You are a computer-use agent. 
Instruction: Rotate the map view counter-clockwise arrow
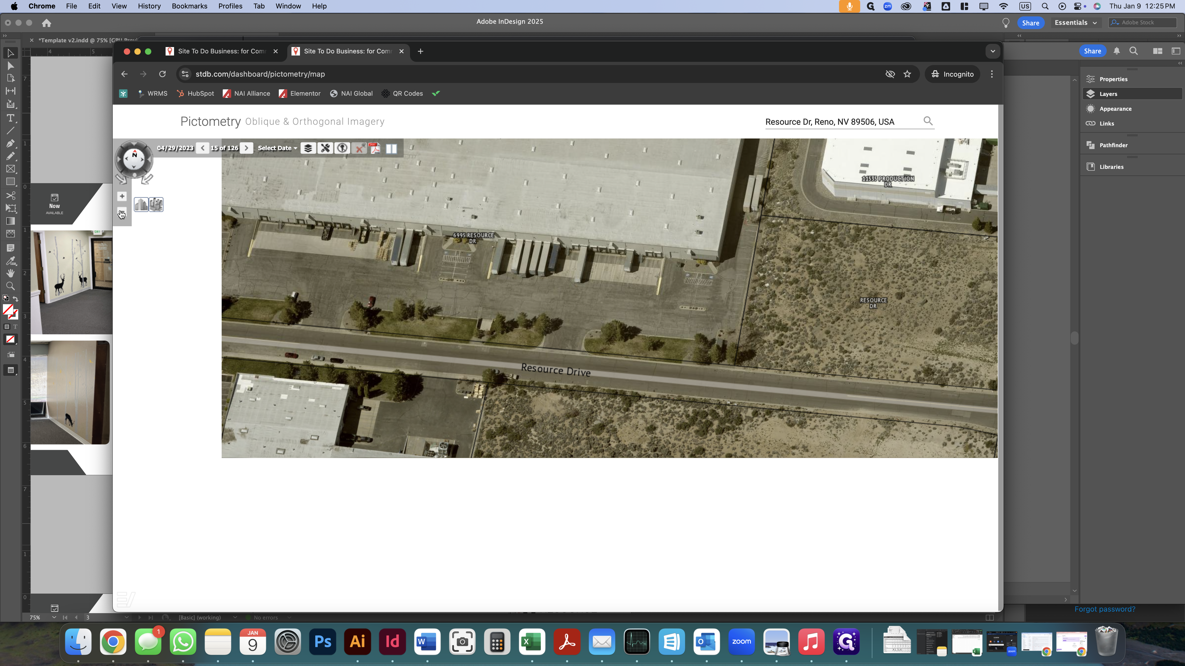[121, 179]
